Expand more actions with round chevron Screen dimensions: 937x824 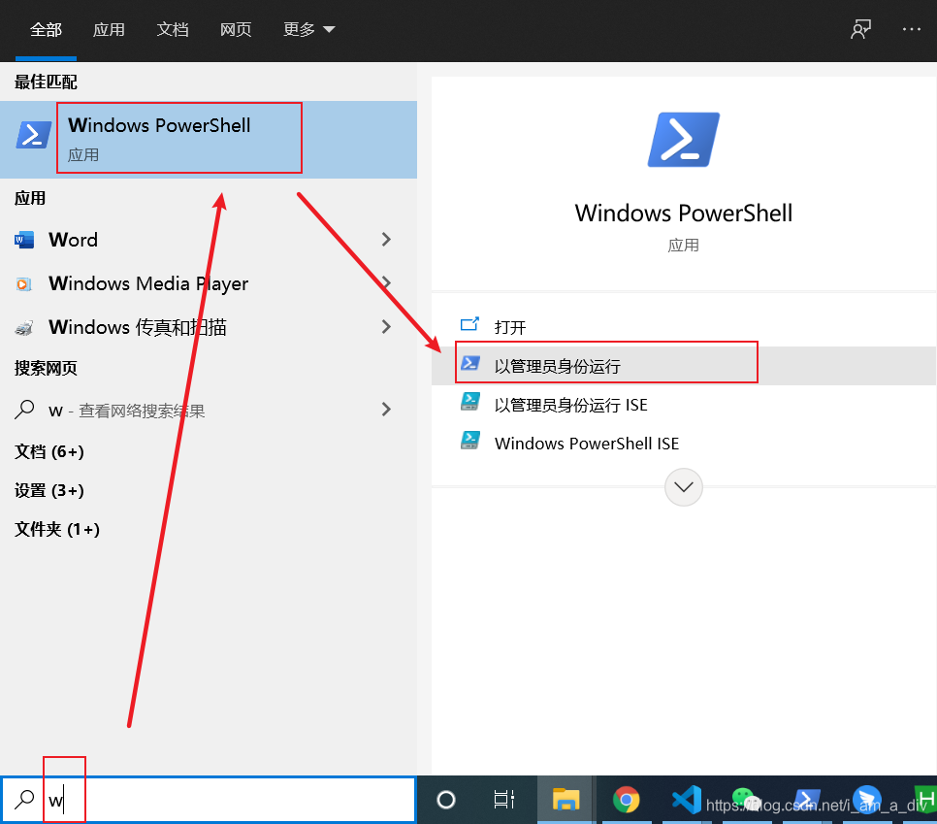tap(684, 487)
